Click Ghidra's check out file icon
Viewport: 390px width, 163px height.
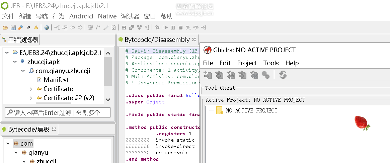pos(219,74)
